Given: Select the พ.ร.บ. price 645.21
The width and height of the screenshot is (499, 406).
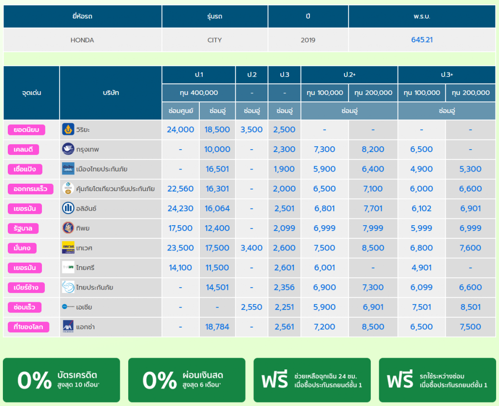Looking at the screenshot, I should tap(422, 40).
